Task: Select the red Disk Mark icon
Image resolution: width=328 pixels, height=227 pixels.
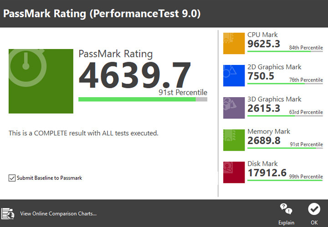Action: click(234, 172)
